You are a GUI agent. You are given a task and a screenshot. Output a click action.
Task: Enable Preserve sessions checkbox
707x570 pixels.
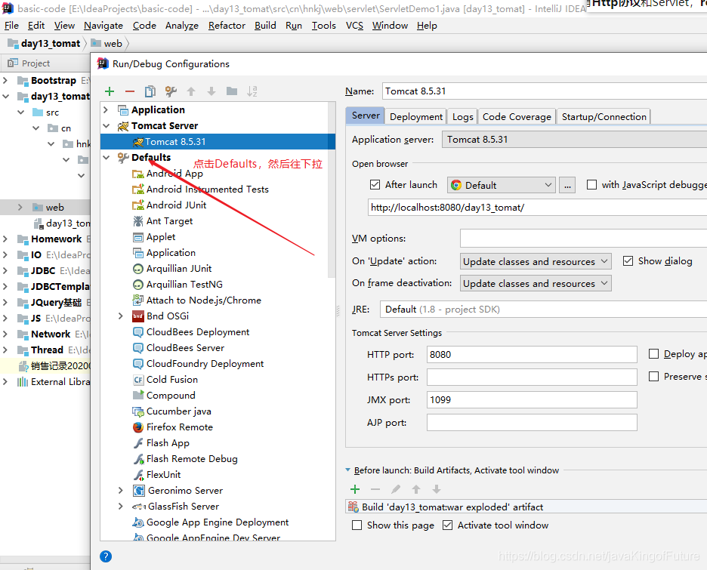click(653, 376)
